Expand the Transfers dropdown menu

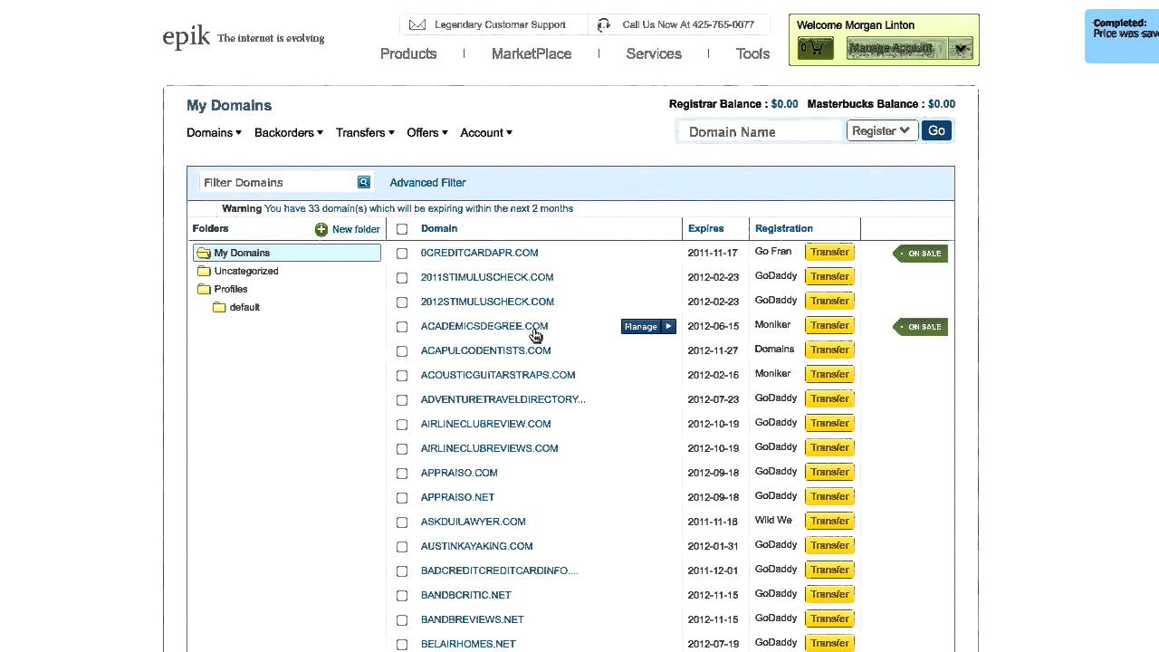365,132
